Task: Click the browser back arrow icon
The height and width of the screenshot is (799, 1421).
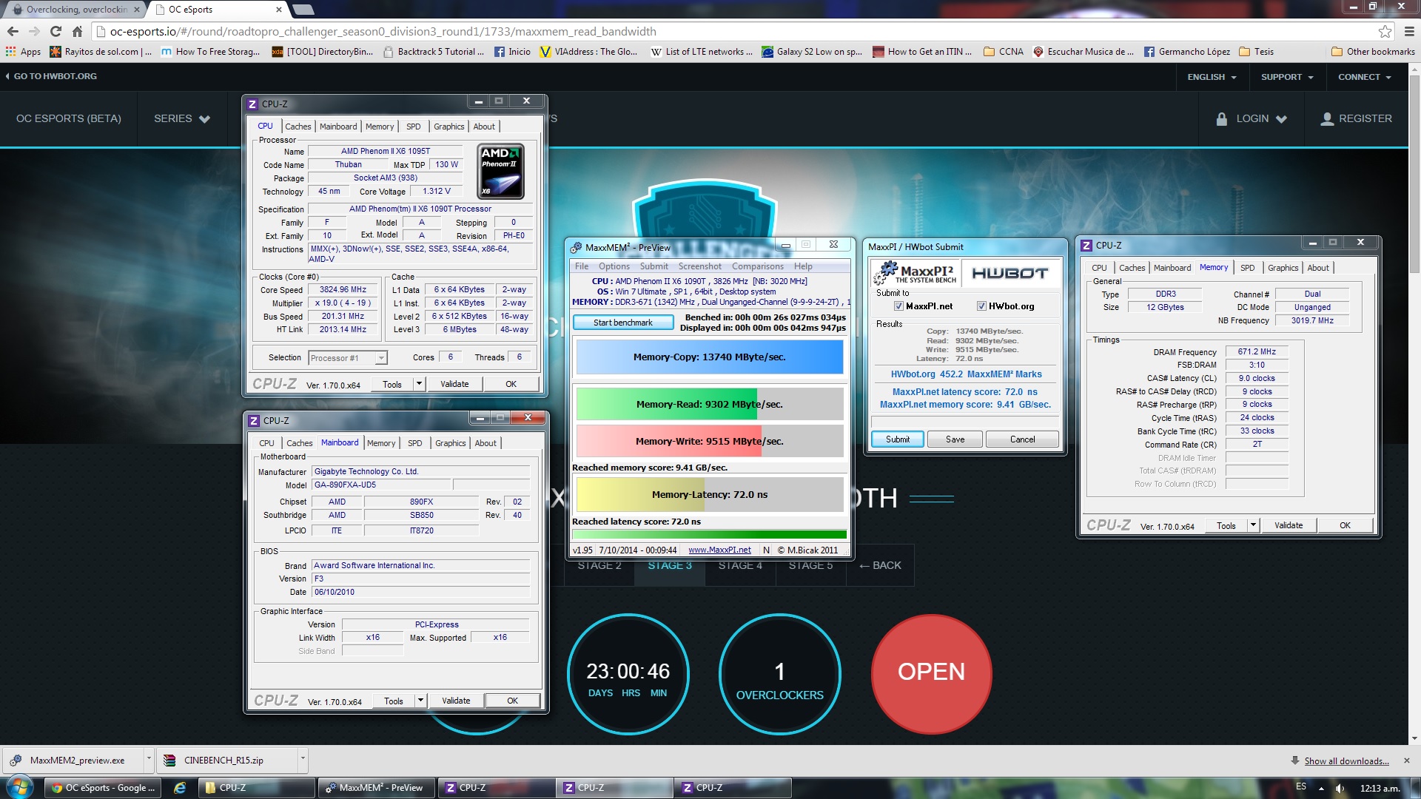Action: click(13, 31)
